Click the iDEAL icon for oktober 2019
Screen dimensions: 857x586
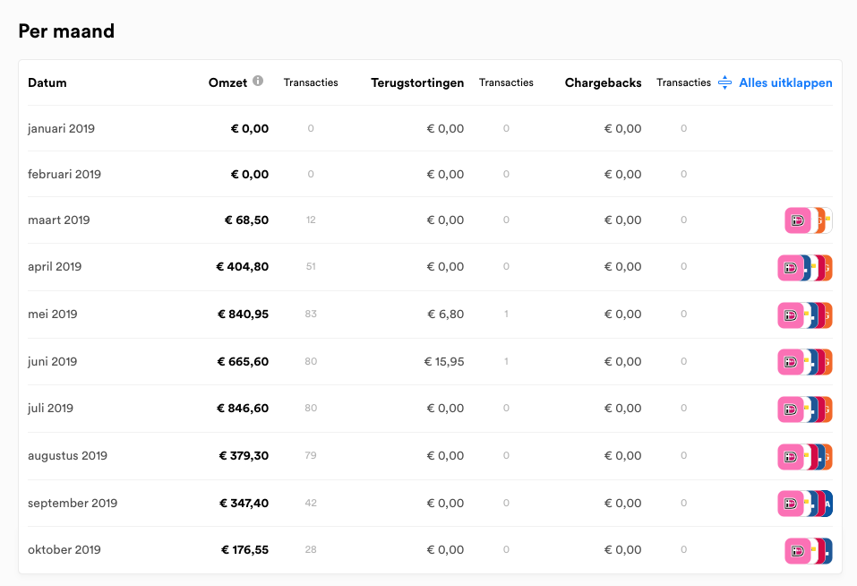pos(797,551)
